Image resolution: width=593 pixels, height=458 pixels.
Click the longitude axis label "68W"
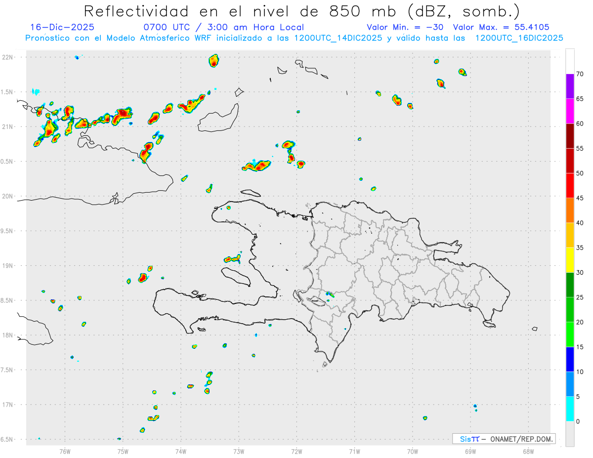click(528, 451)
